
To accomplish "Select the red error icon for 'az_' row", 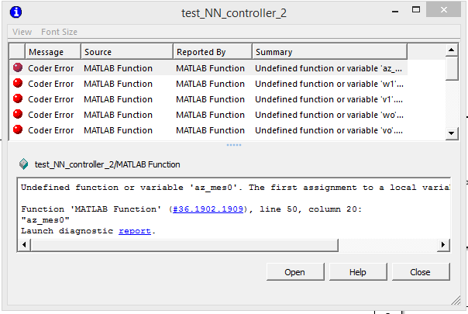I will (18, 67).
